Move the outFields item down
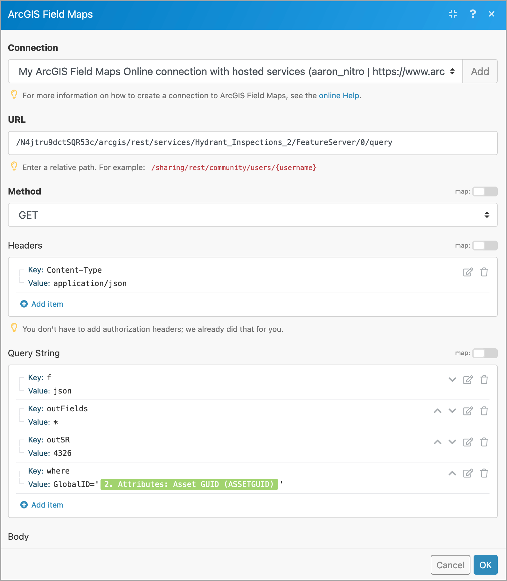The image size is (507, 581). (x=452, y=411)
